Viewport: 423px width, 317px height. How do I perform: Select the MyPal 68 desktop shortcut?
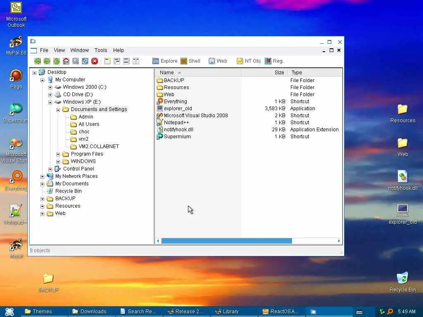click(x=16, y=45)
